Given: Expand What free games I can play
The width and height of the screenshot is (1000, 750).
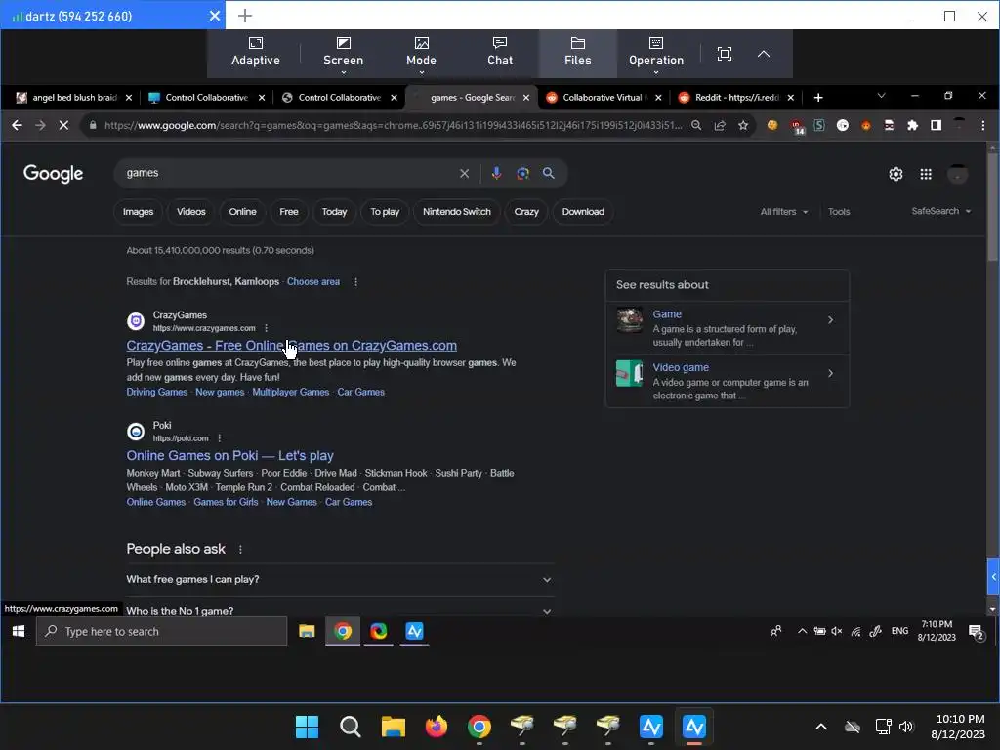Looking at the screenshot, I should click(339, 579).
